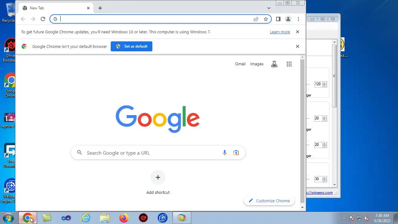Go forward in Chrome navigation

(33, 19)
